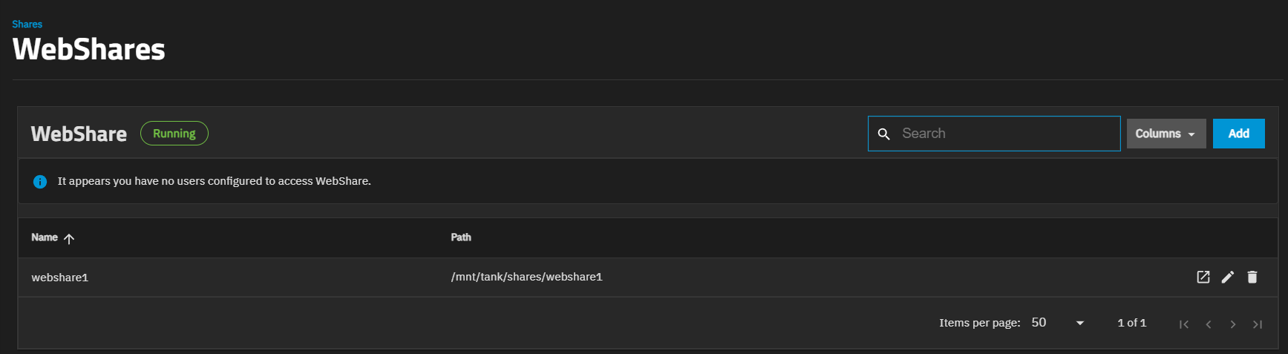Click the no users configured notice text

[x=214, y=181]
